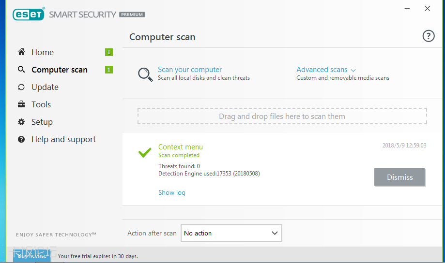Click the Tools briefcase icon
Image resolution: width=445 pixels, height=263 pixels.
(21, 104)
